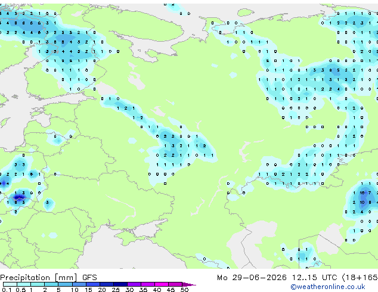Viewport: 378px width, 292px height.
Task: Click the legend scale label '40'
Action: tap(157, 290)
